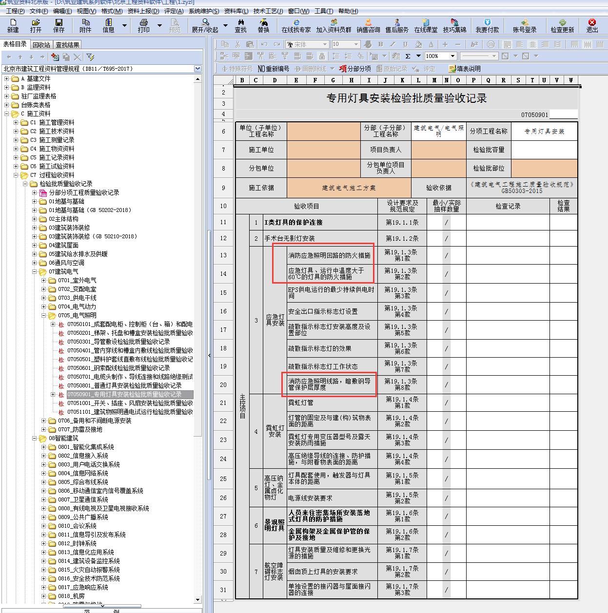Click the add-table icon in directory toolbar
Image resolution: width=608 pixels, height=613 pixels.
(x=55, y=57)
